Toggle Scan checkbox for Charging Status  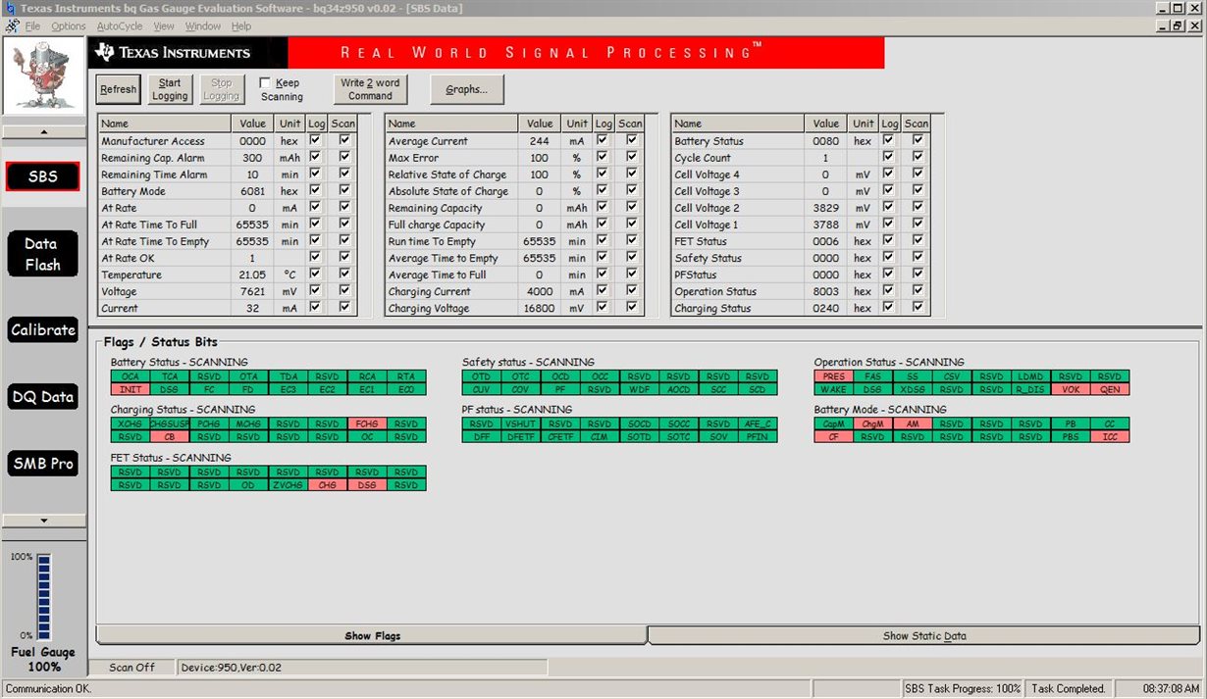[918, 307]
